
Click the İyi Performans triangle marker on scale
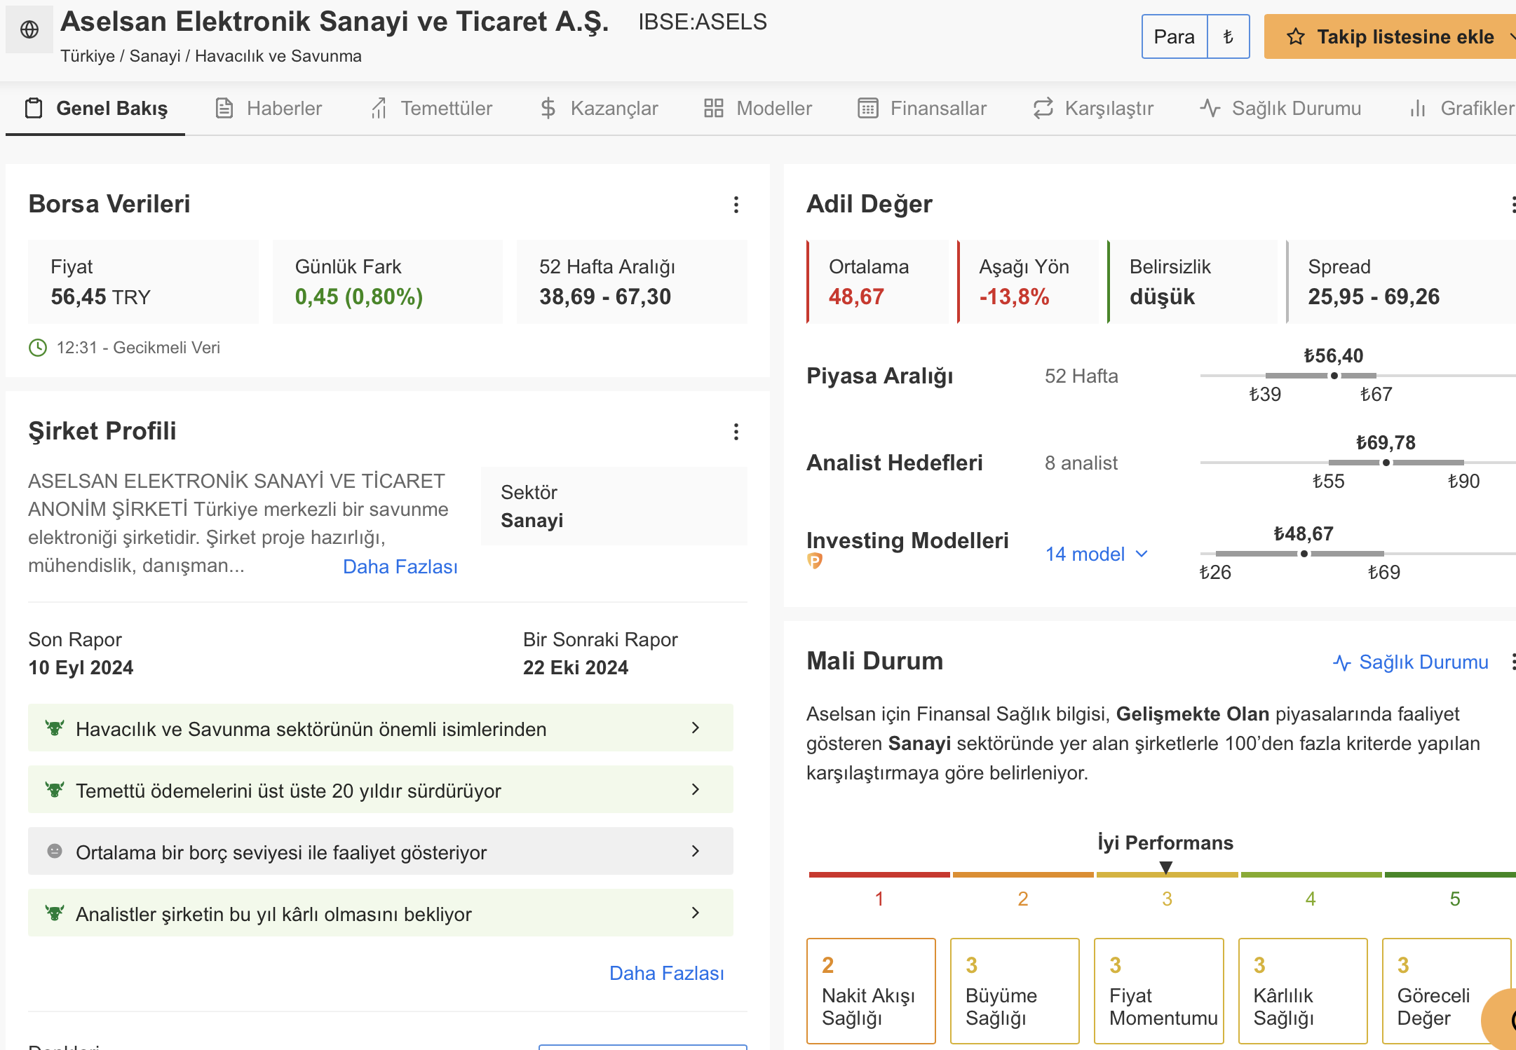(x=1166, y=868)
